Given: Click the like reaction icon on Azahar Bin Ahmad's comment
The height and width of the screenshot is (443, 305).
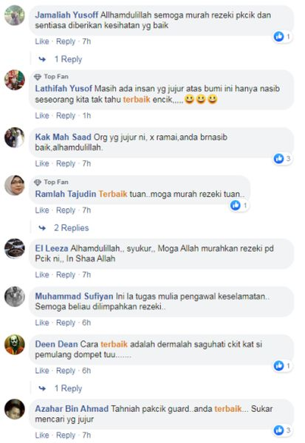Looking at the screenshot, I should [278, 430].
